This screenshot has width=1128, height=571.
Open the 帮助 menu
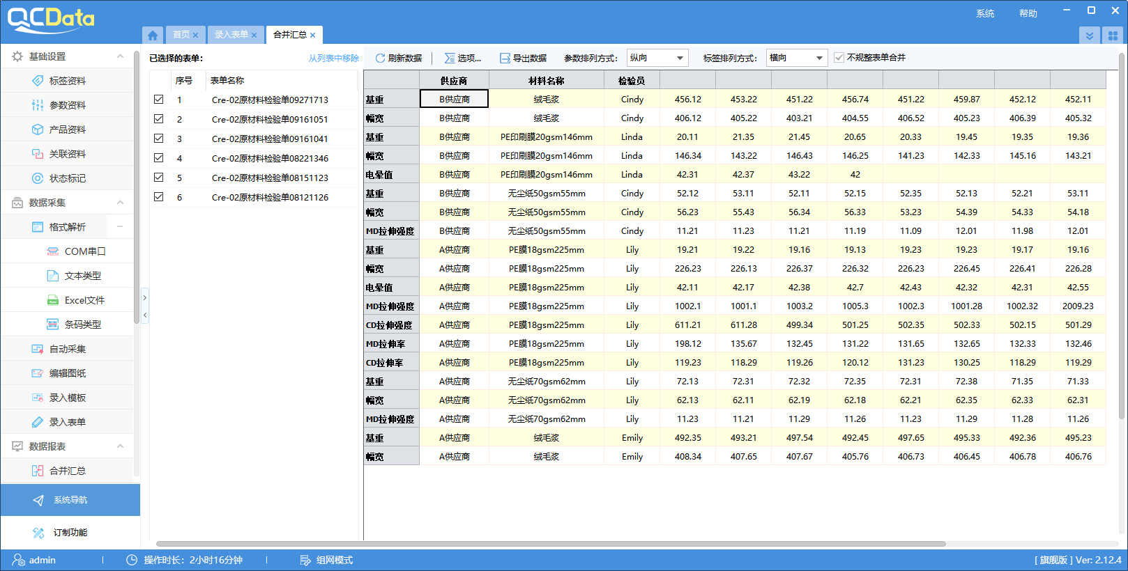pos(1028,13)
